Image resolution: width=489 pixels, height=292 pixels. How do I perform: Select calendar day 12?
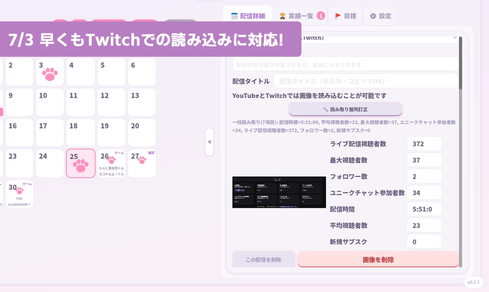[111, 102]
